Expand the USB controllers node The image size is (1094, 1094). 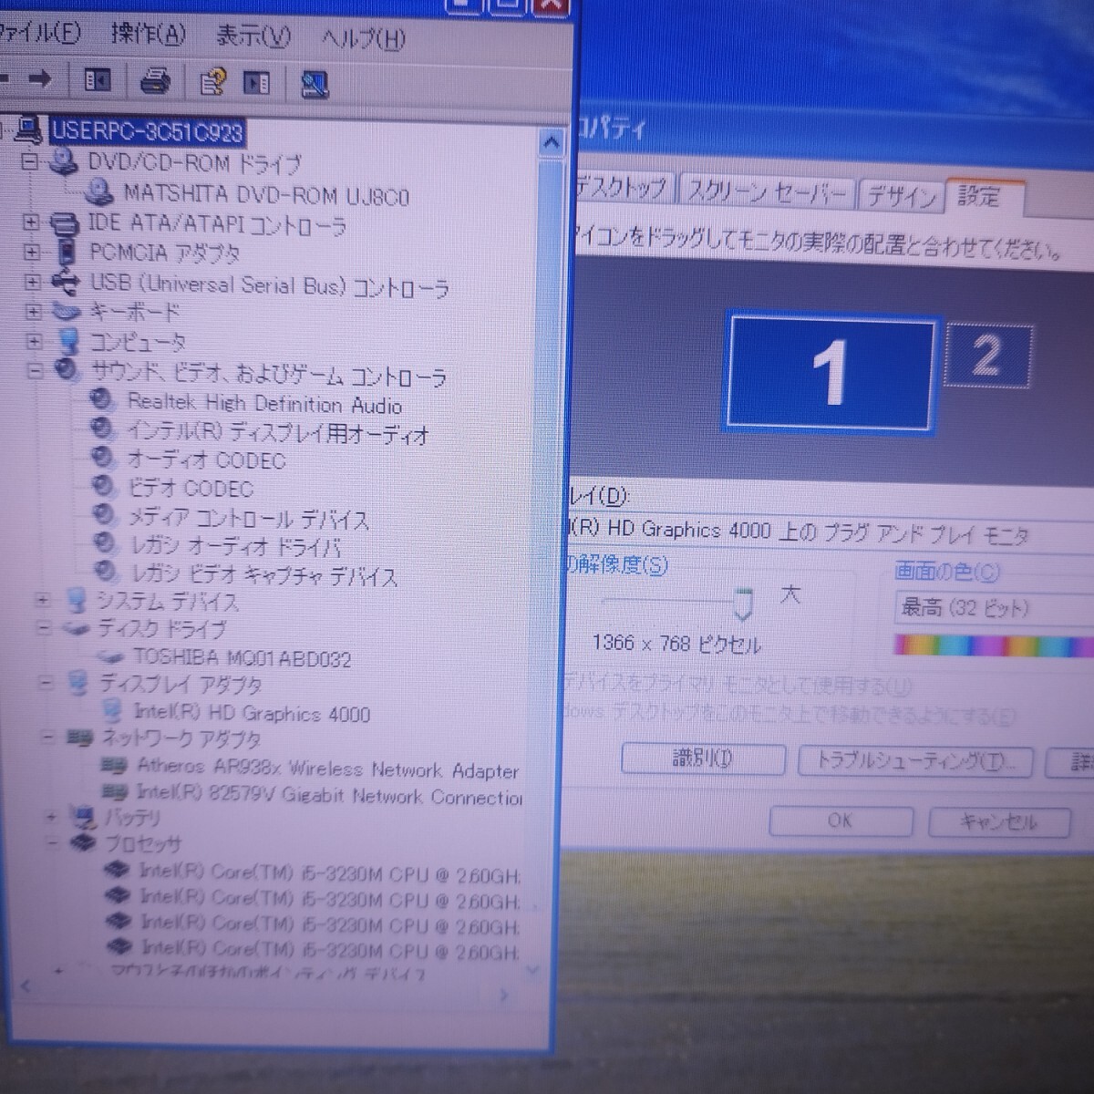tap(33, 283)
